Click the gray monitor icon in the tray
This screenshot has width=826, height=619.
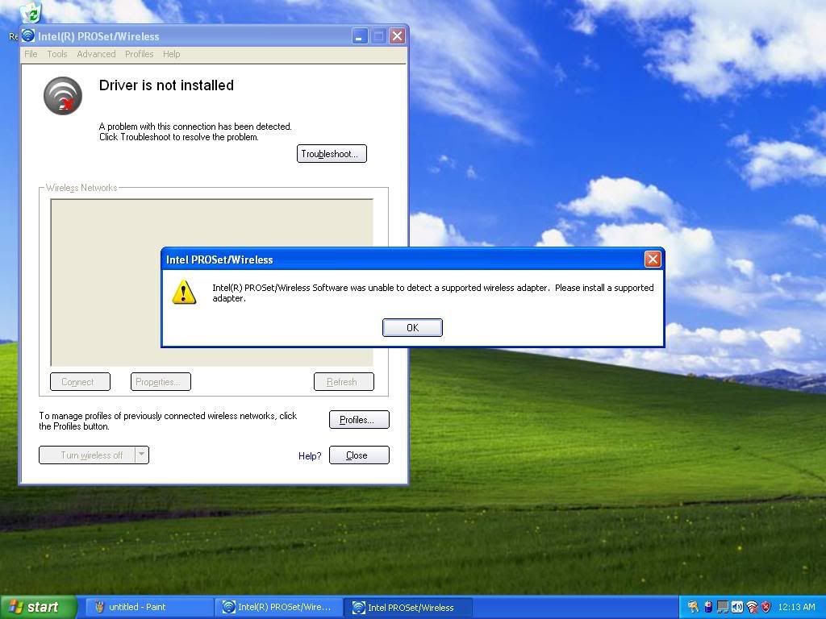[723, 607]
